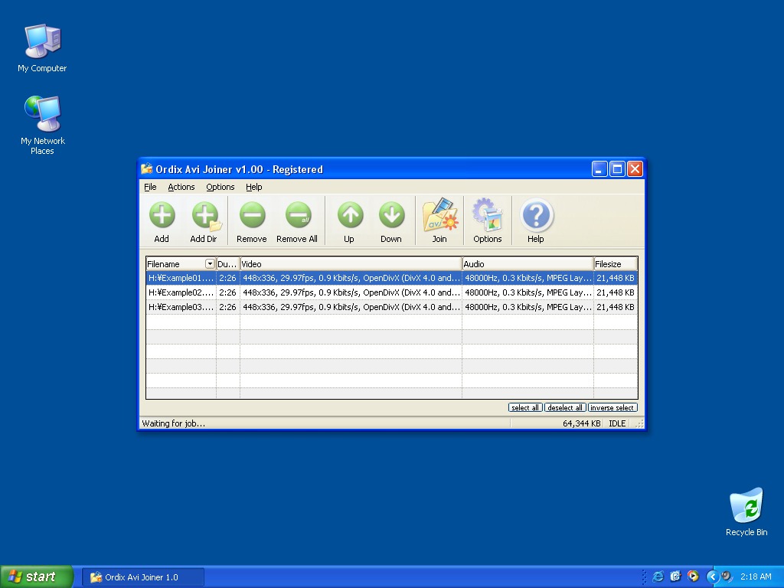Image resolution: width=784 pixels, height=588 pixels.
Task: Click Ordix Avi Joiner 1.0 taskbar button
Action: click(143, 577)
